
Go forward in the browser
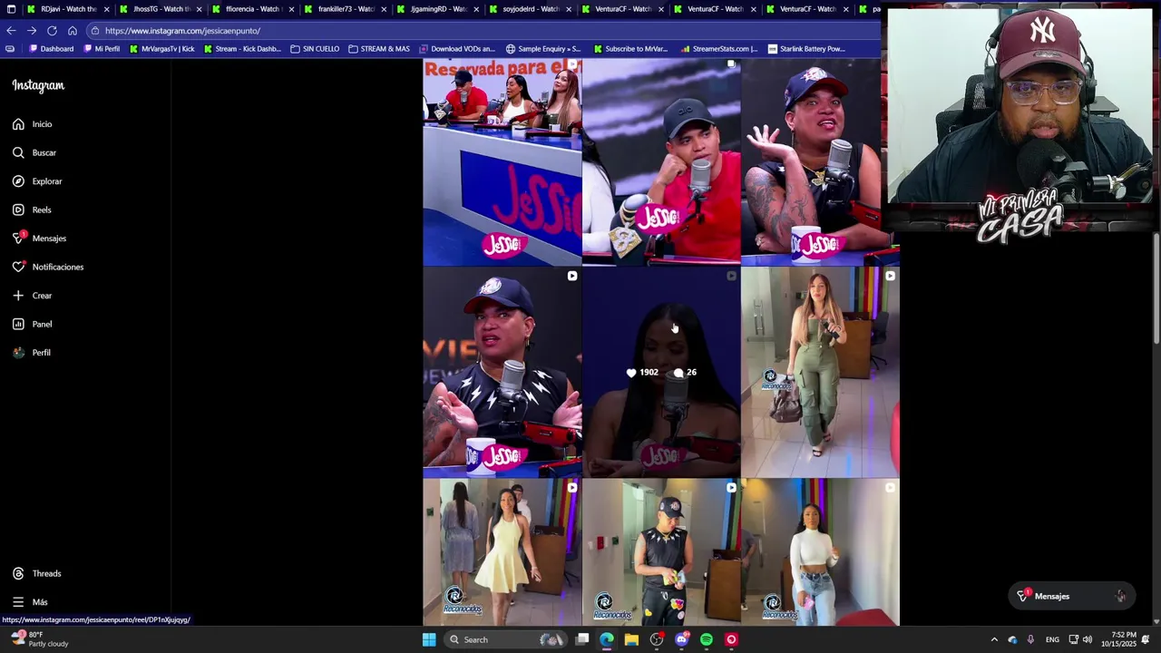32,31
